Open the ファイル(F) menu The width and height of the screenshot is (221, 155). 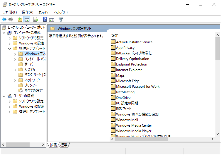10,12
